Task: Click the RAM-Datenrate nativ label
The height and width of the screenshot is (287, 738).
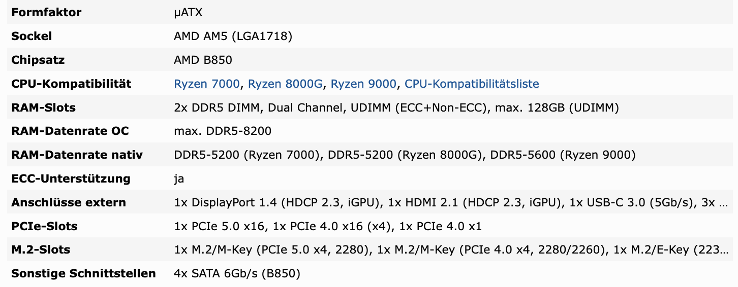Action: point(77,155)
